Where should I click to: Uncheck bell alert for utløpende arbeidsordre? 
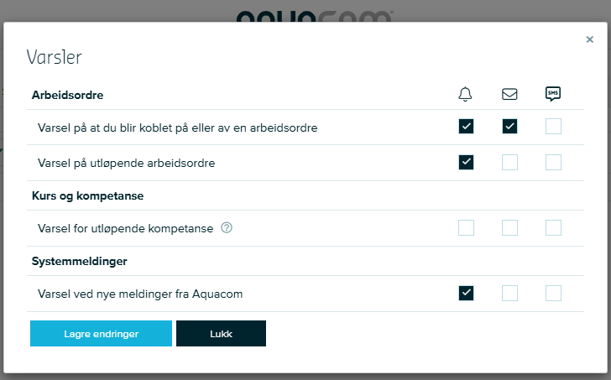pyautogui.click(x=466, y=163)
